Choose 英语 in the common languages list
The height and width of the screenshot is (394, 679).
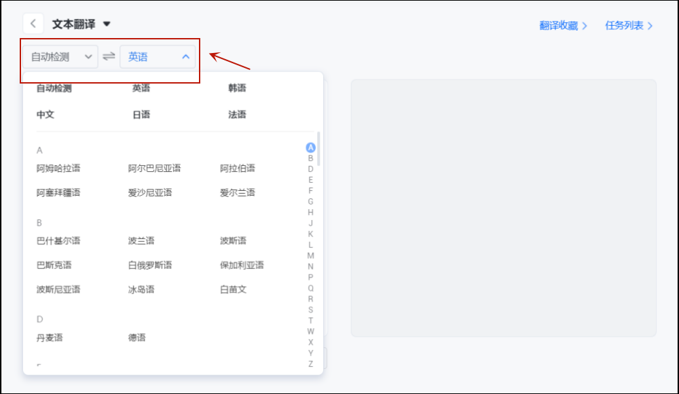(141, 88)
